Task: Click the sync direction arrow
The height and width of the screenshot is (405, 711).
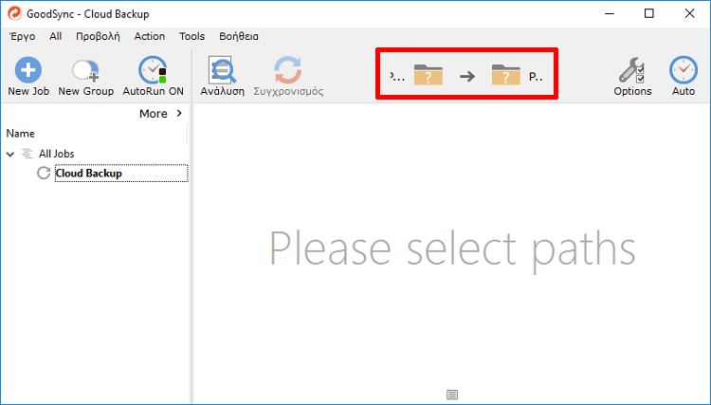Action: [x=467, y=76]
